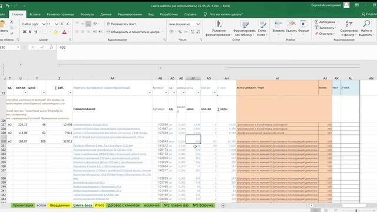Expand outline group above column U
The width and height of the screenshot is (377, 212).
[x=21, y=64]
